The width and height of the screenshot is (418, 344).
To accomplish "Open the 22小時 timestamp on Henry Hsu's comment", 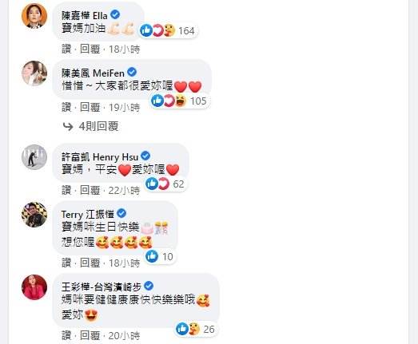I will [x=124, y=191].
